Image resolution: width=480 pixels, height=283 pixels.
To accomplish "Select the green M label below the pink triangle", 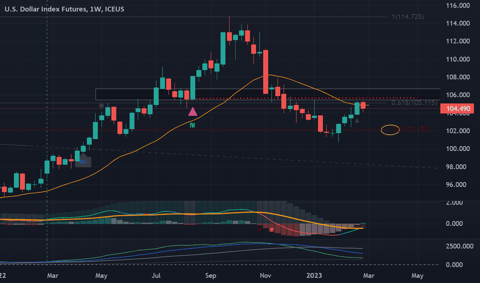I will point(192,125).
